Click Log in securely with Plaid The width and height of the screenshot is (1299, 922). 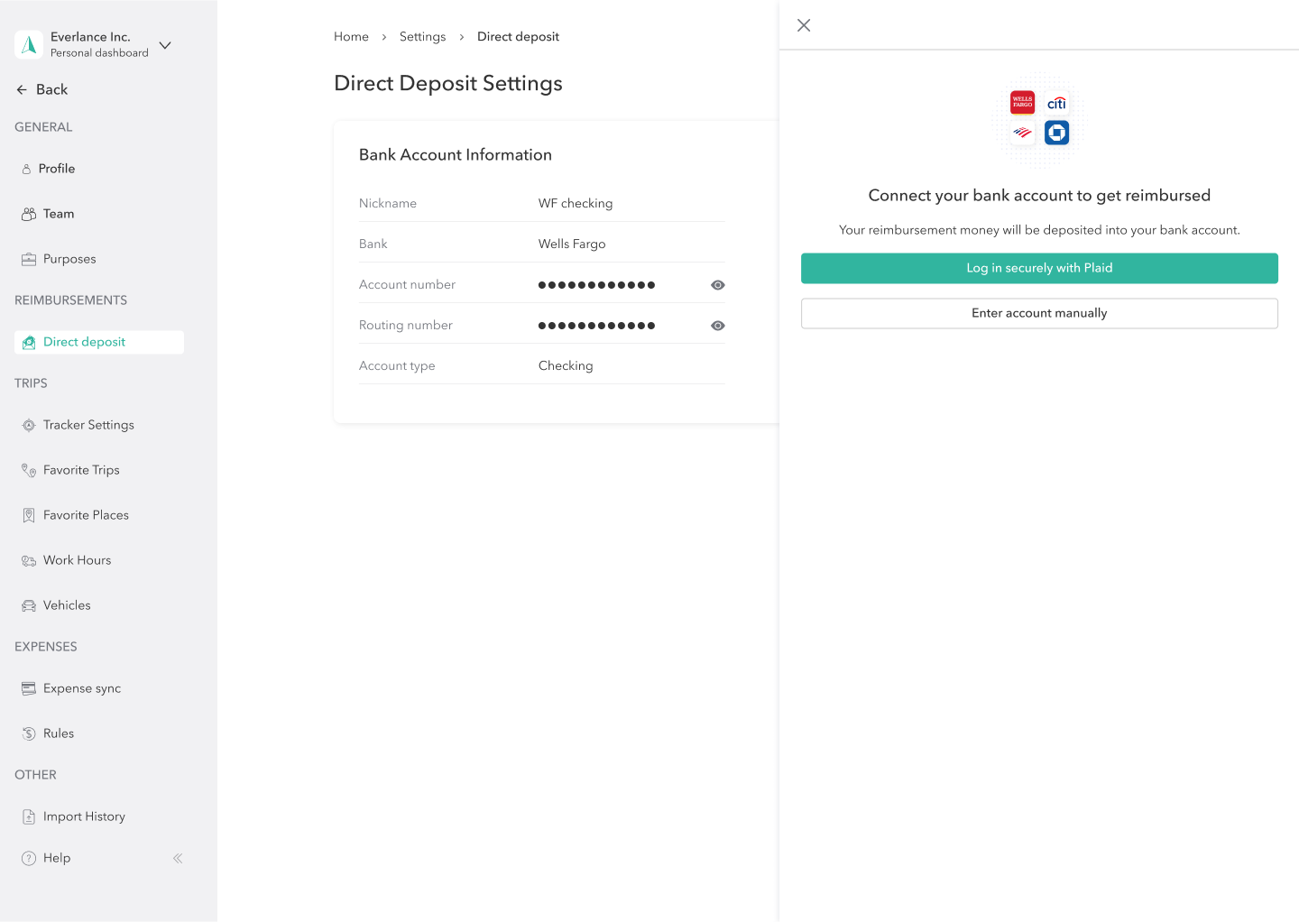pyautogui.click(x=1039, y=268)
